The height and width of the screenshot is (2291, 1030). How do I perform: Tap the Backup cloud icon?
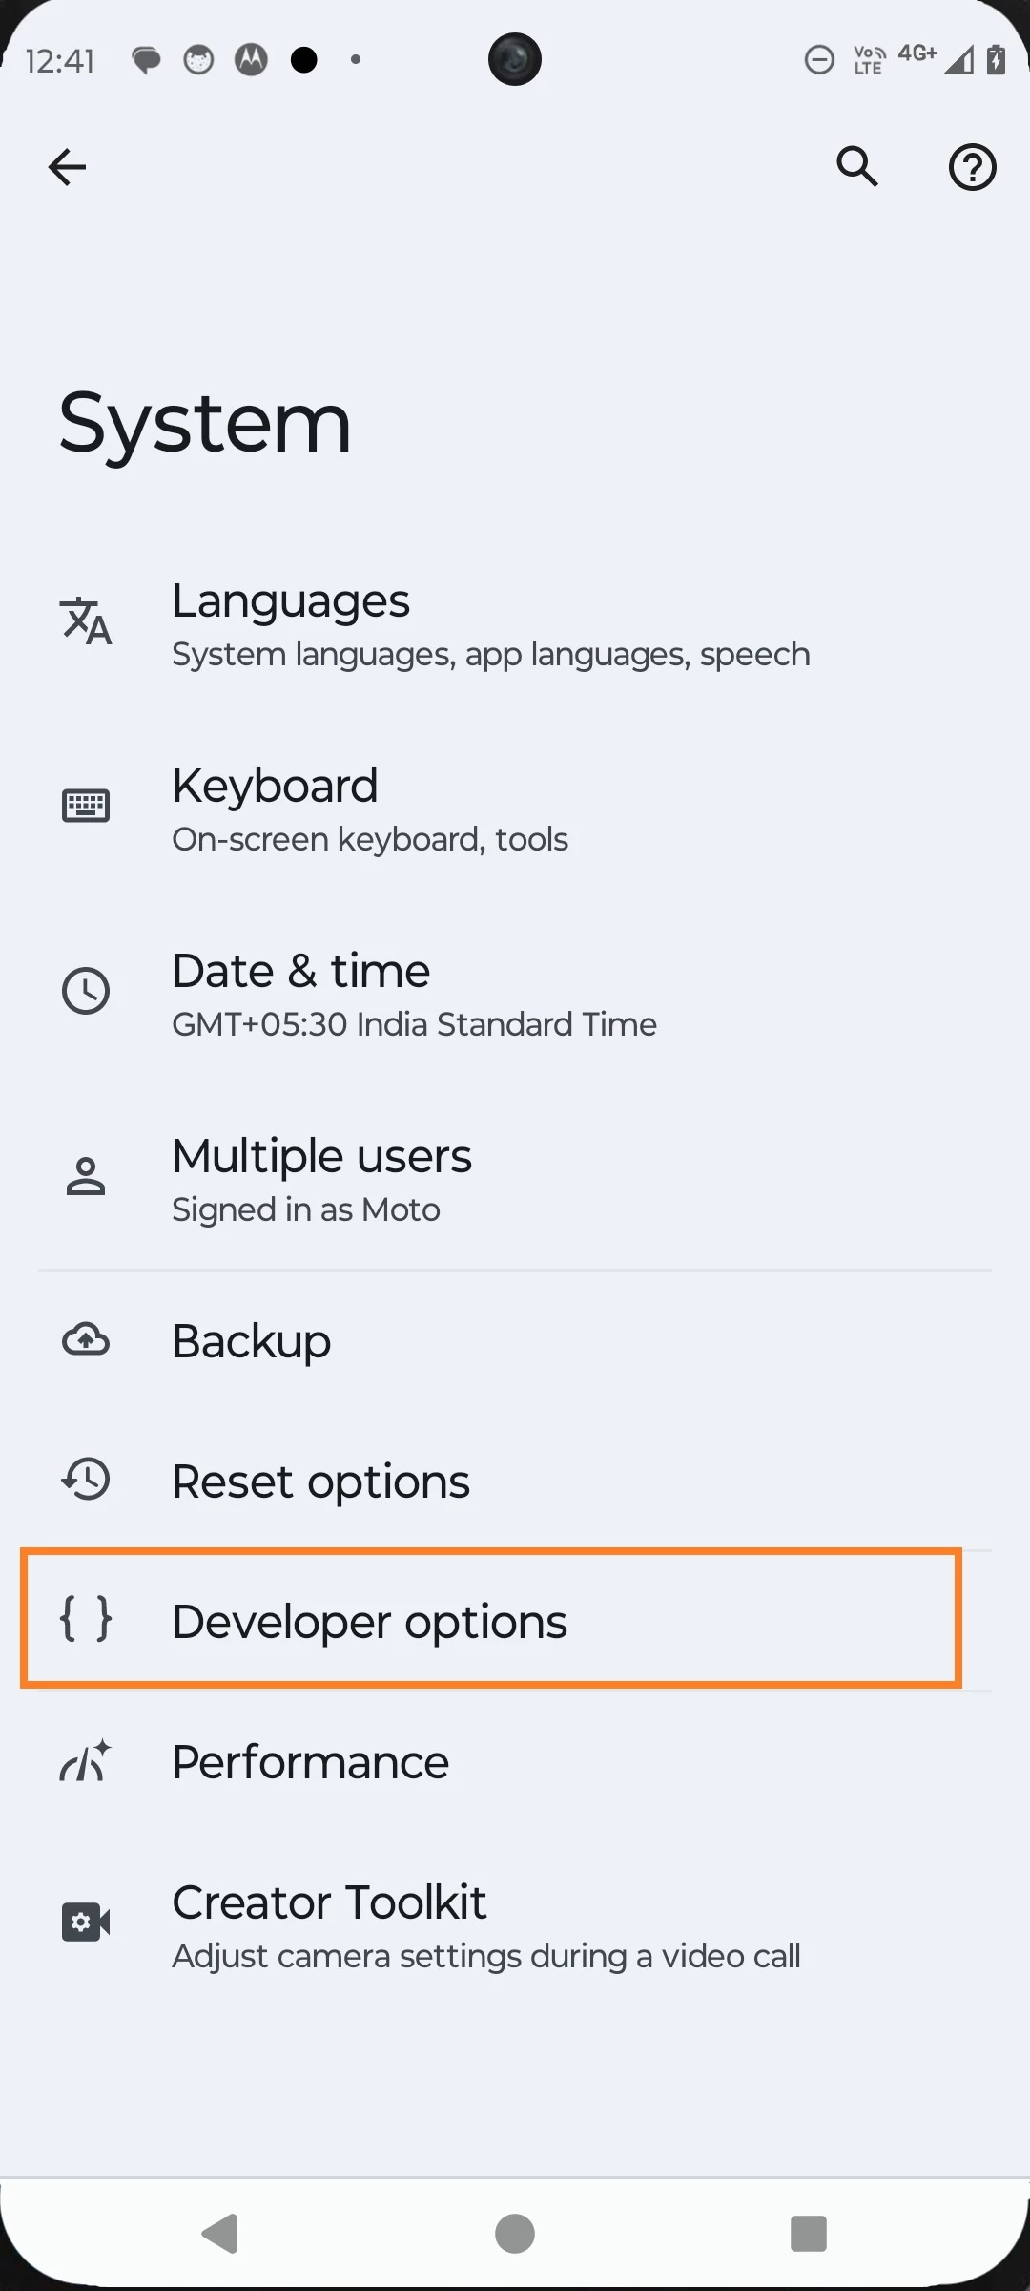[86, 1340]
